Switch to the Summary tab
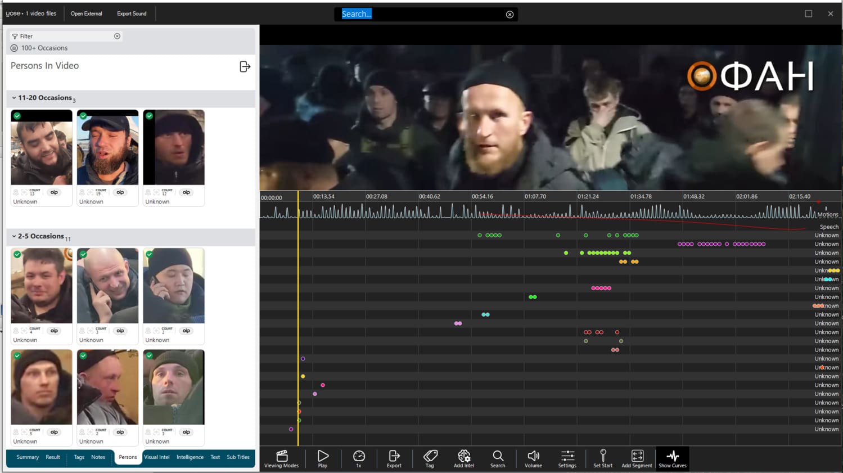Screen dimensions: 843x473 (28, 457)
